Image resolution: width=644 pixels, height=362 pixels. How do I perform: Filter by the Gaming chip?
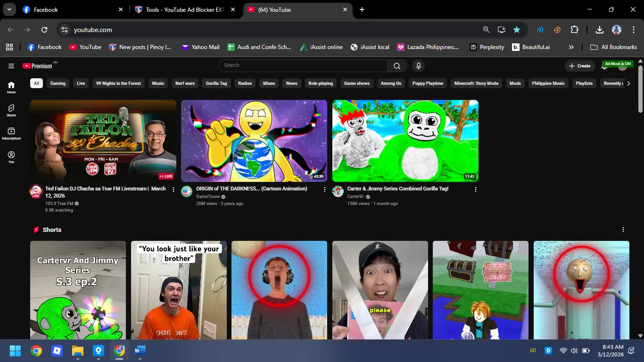[x=58, y=83]
